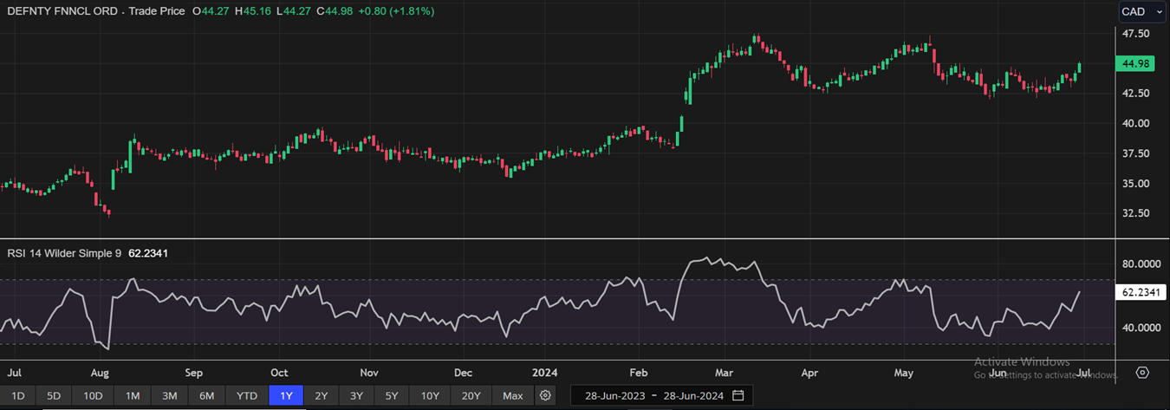Click the active 1Y range button
Screen dimensions: 1170x410
pos(286,396)
